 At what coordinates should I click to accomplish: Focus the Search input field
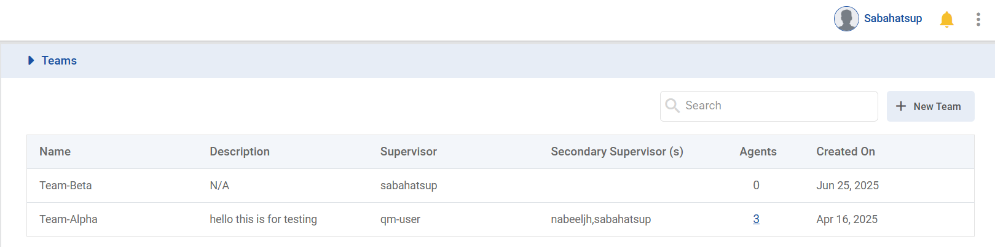click(x=777, y=106)
